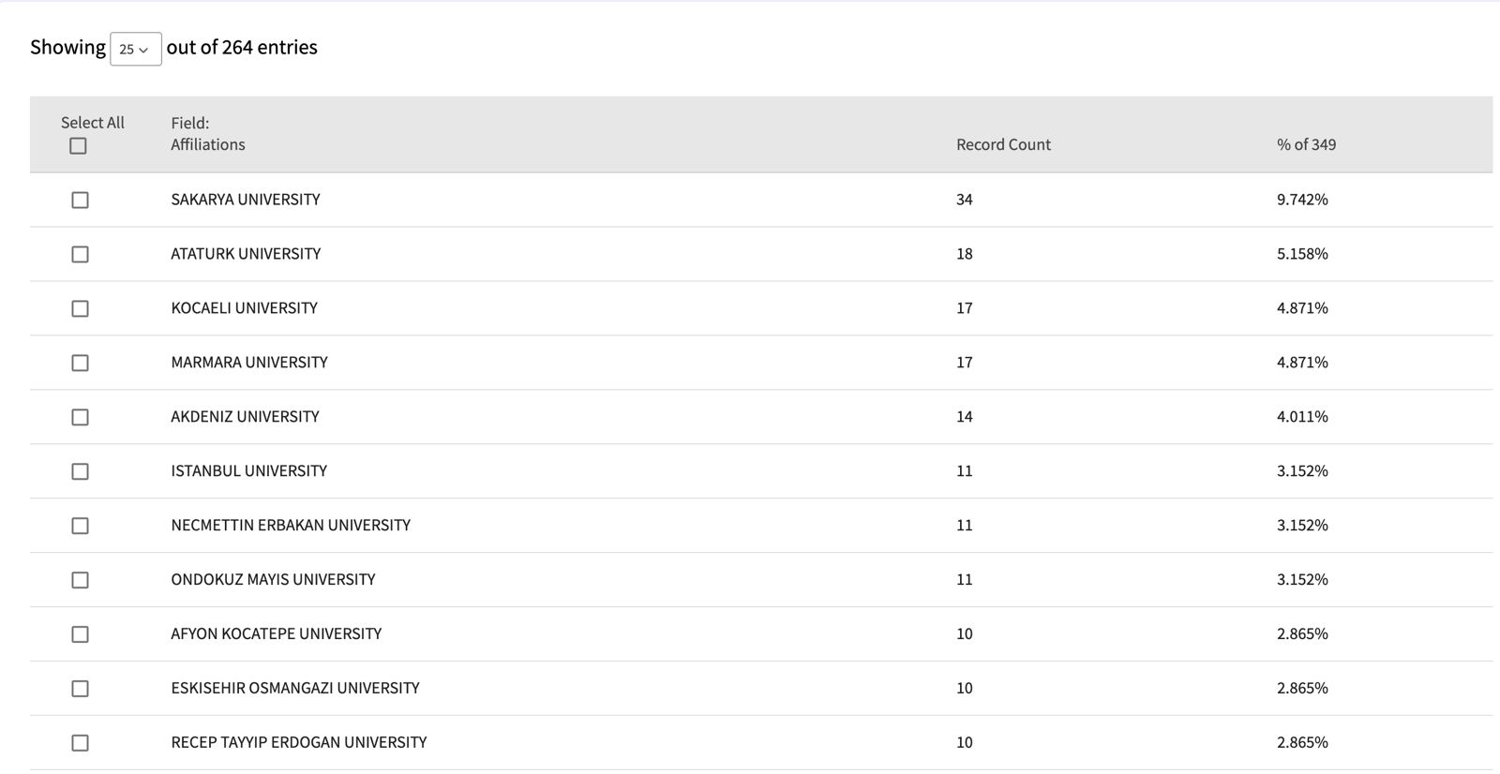The width and height of the screenshot is (1500, 774).
Task: Click the Sakarya University affiliation name
Action: pos(246,200)
